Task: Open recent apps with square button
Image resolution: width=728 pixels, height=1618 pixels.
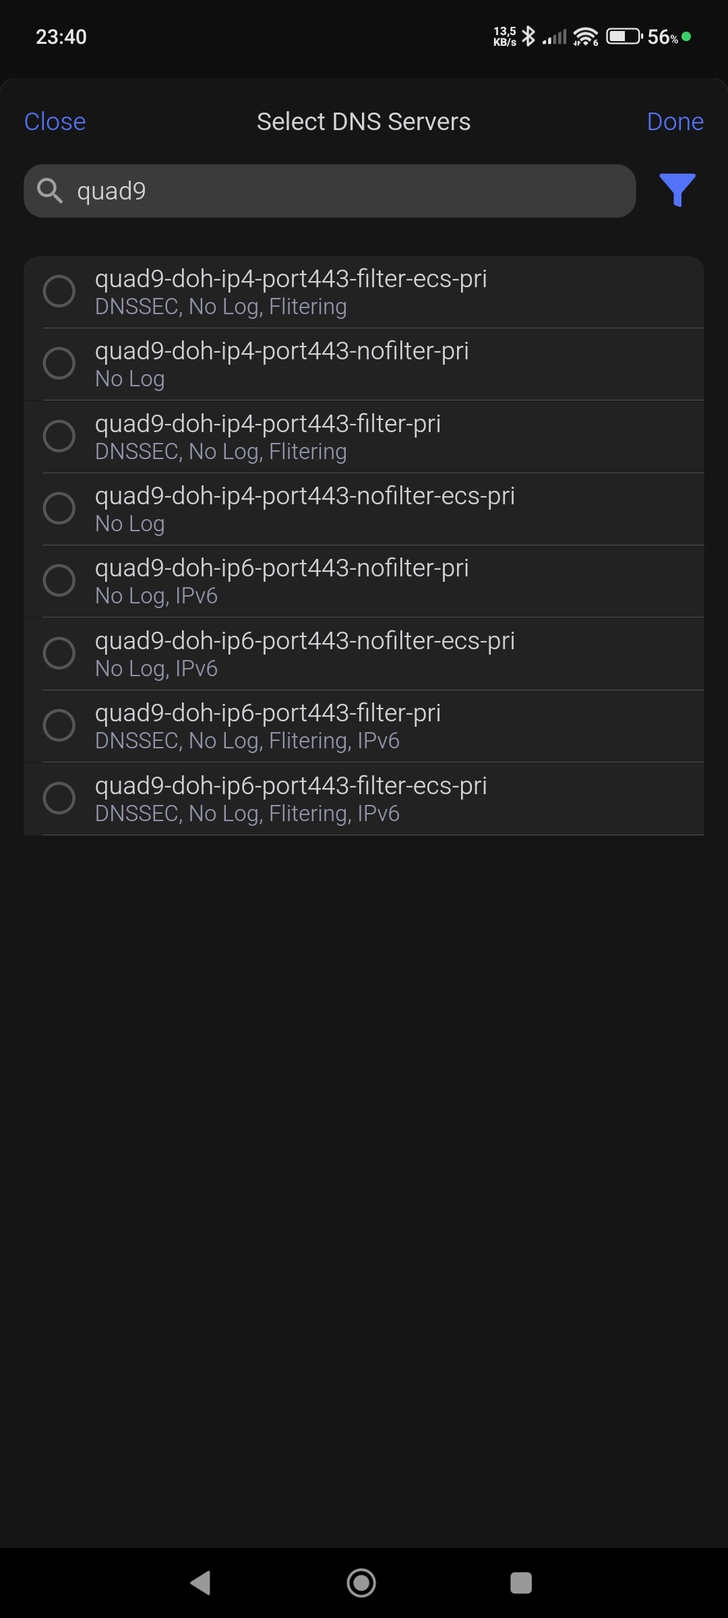Action: coord(521,1582)
